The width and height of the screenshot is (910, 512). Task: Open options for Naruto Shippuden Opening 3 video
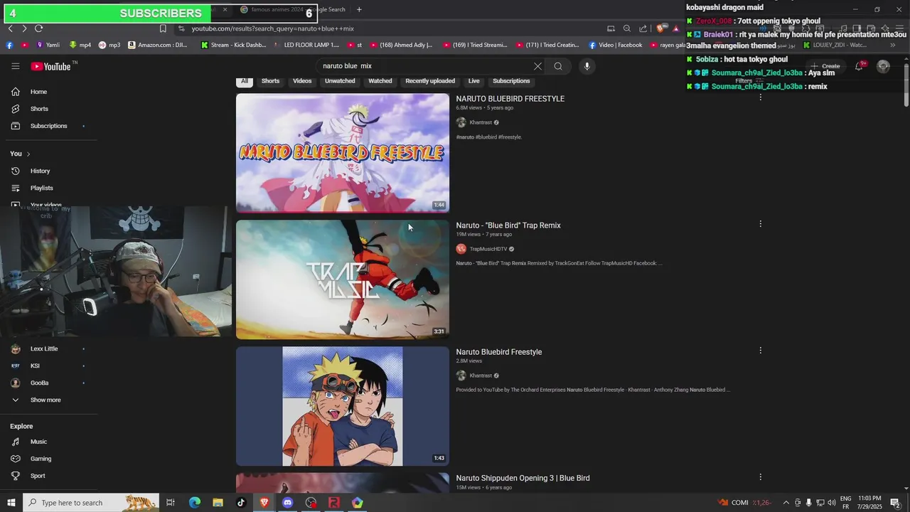760,477
